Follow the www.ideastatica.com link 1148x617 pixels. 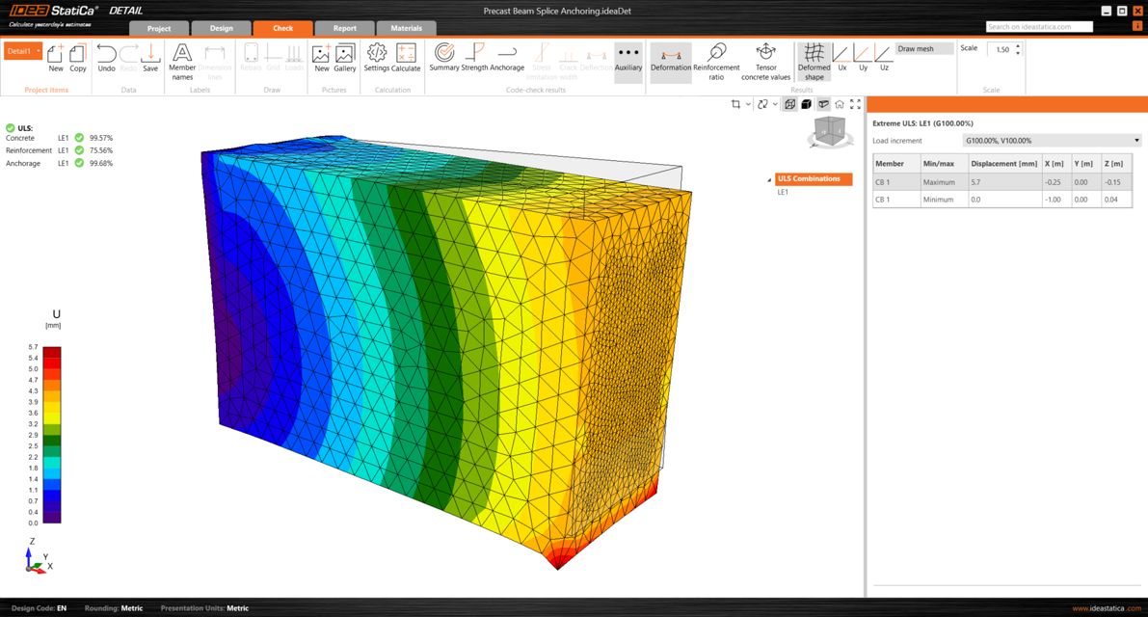tap(1107, 608)
